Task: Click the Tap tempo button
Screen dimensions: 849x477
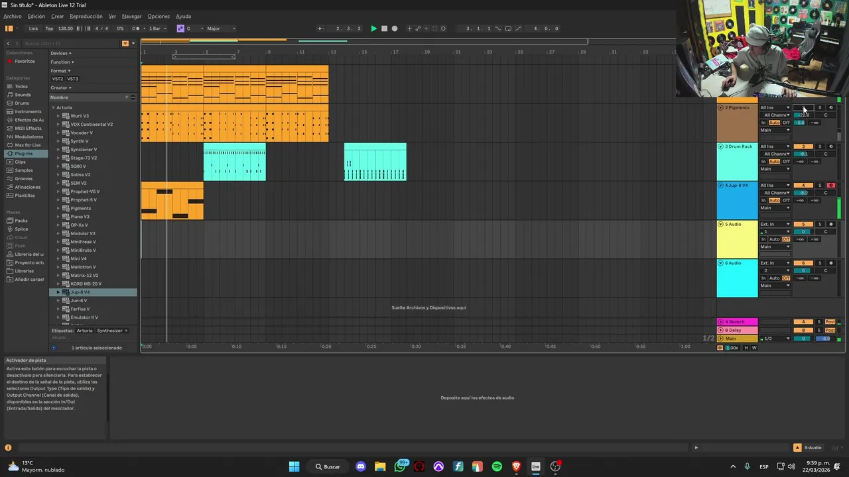Action: coord(49,28)
